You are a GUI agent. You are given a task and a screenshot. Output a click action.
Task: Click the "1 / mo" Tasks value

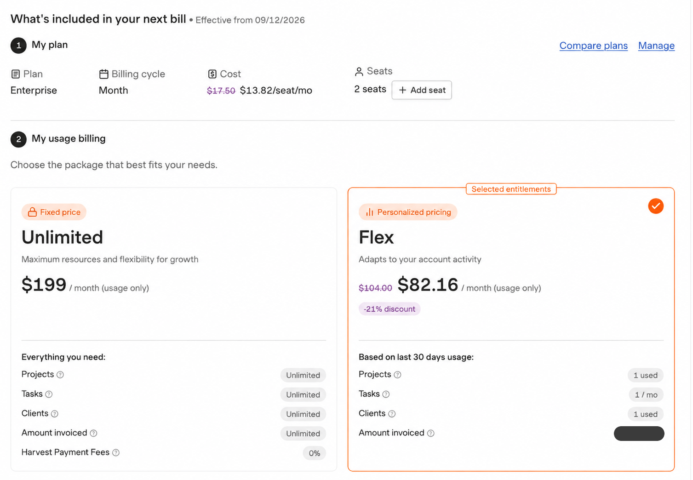[x=646, y=394]
